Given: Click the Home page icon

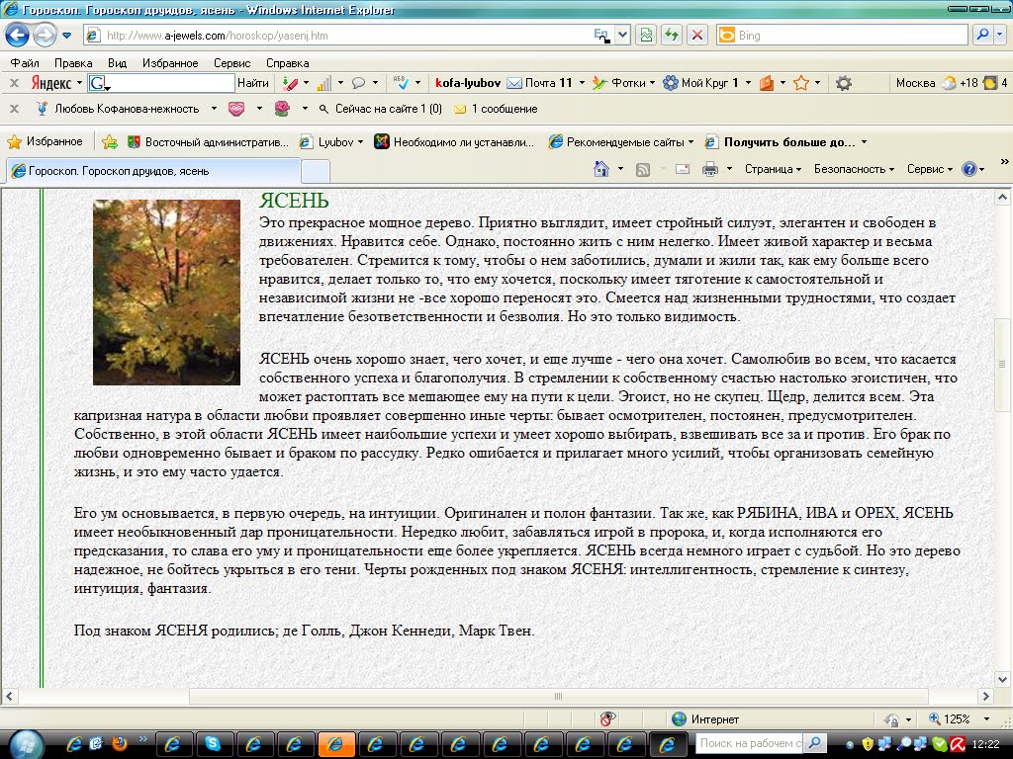Looking at the screenshot, I should [601, 169].
